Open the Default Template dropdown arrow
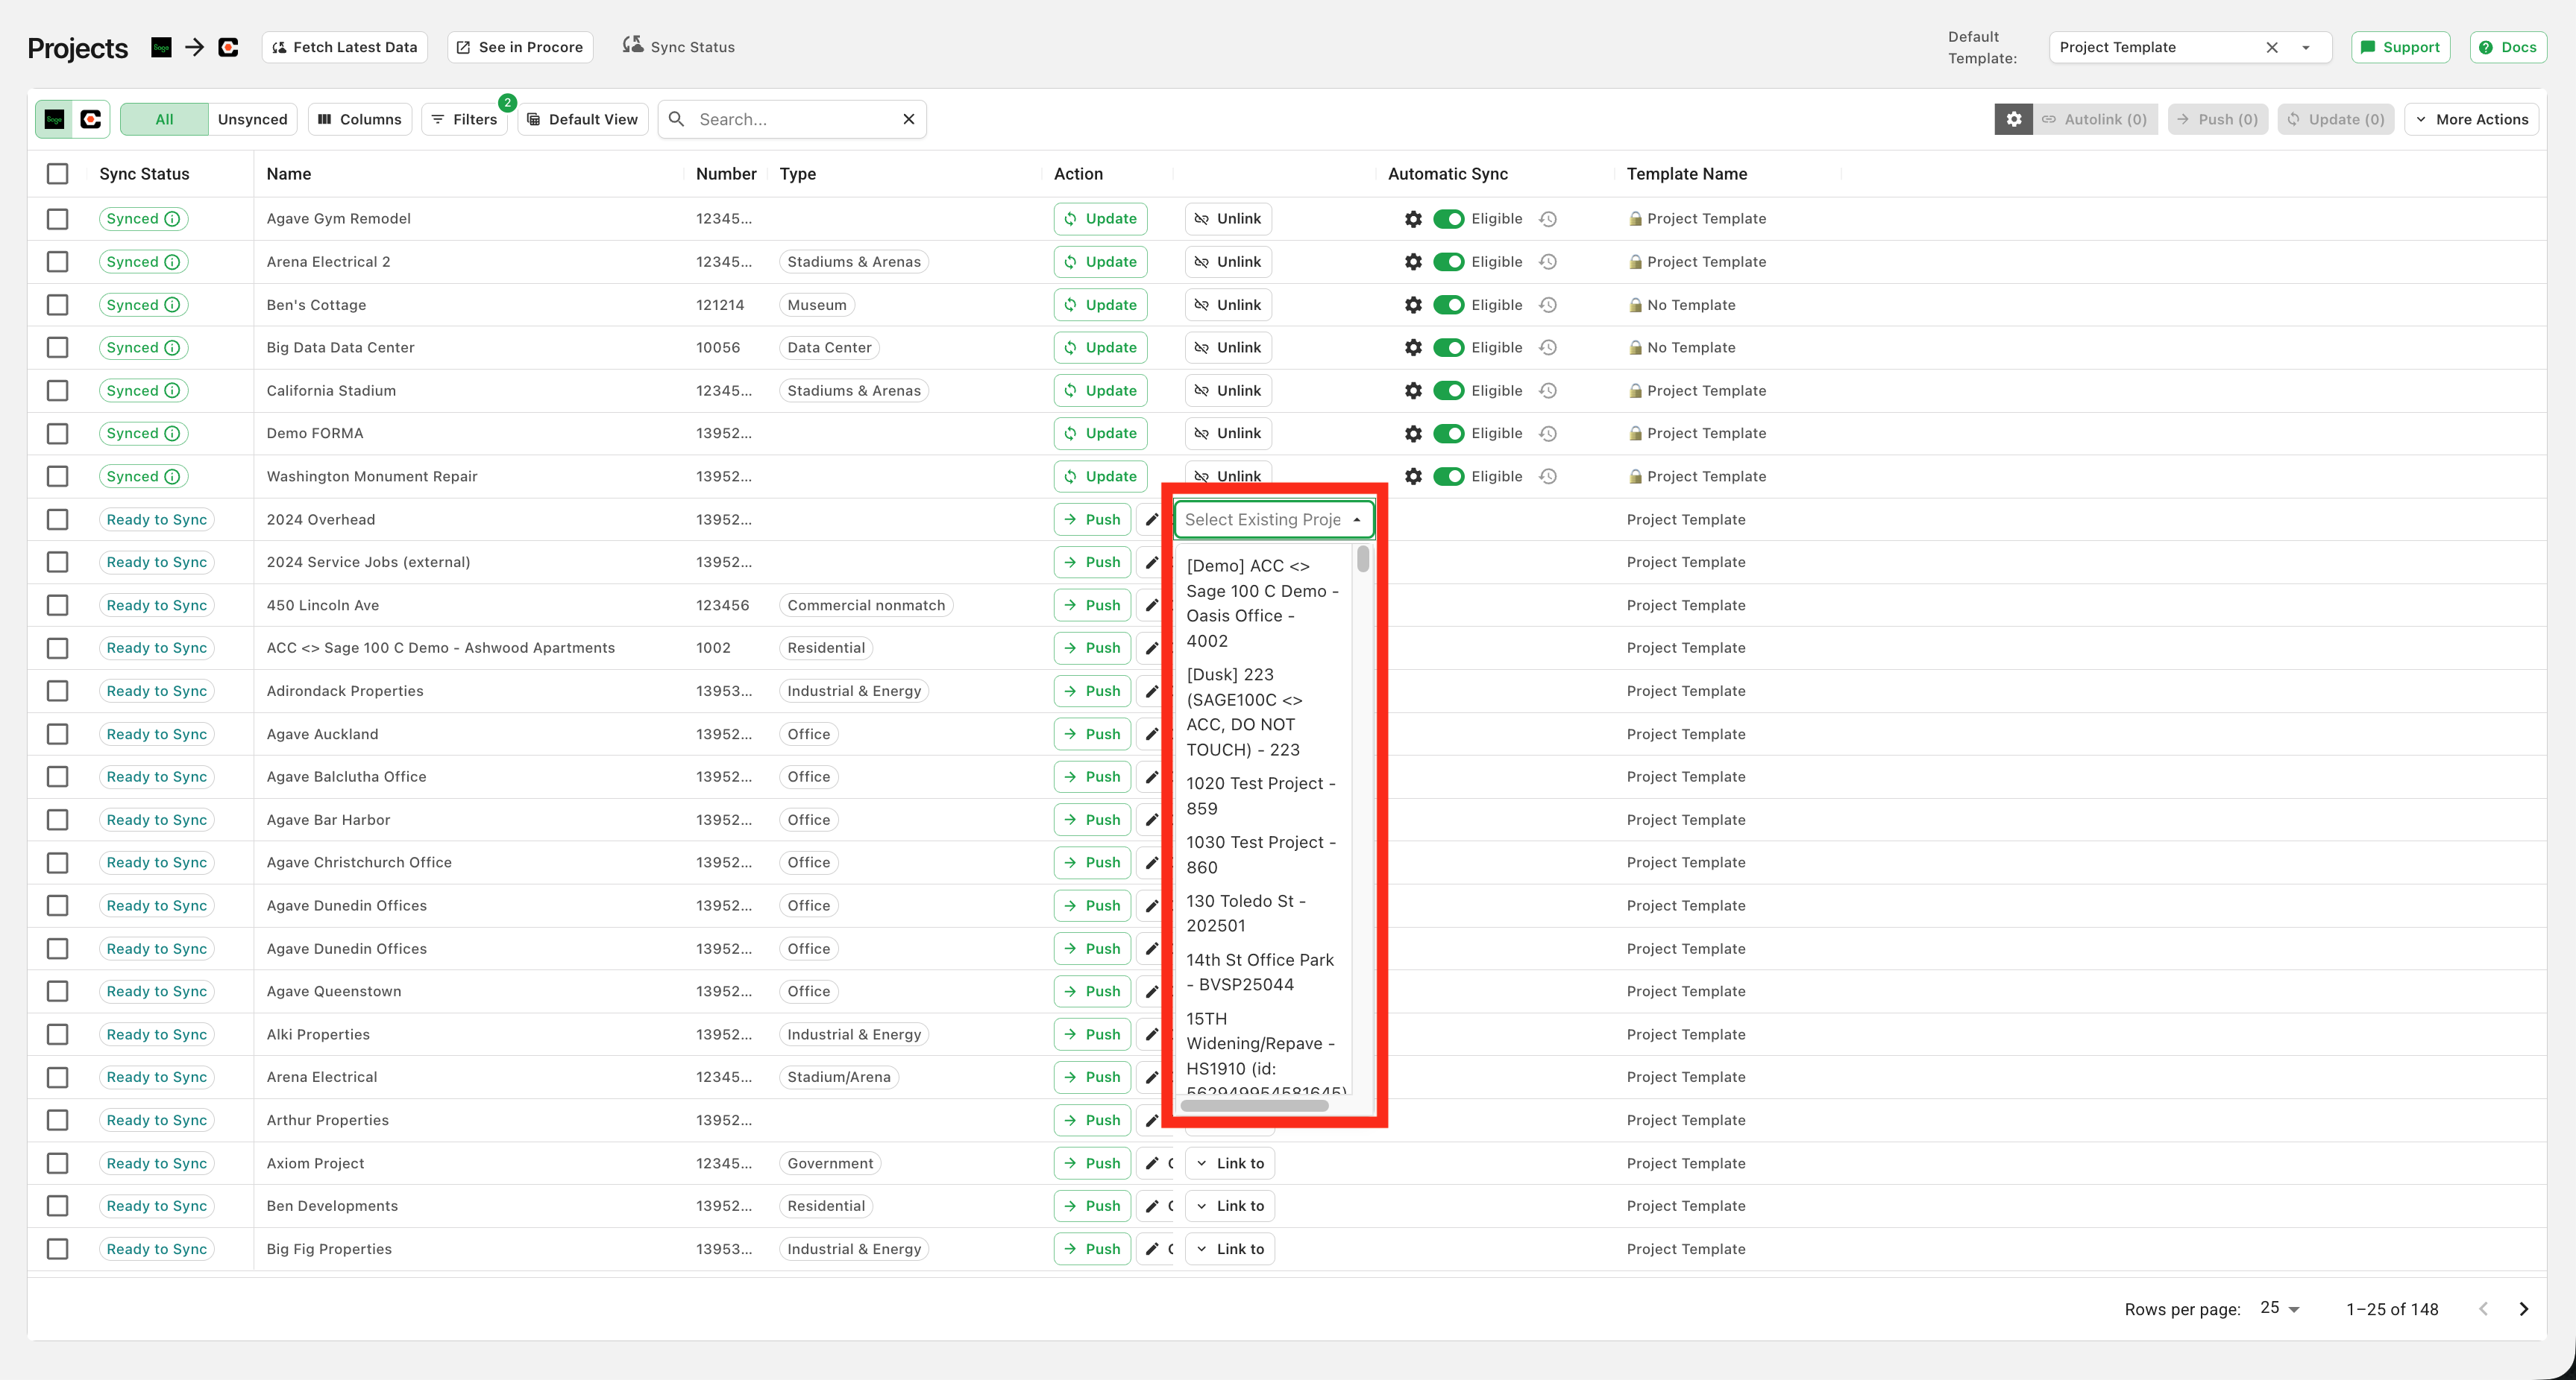 (2305, 47)
